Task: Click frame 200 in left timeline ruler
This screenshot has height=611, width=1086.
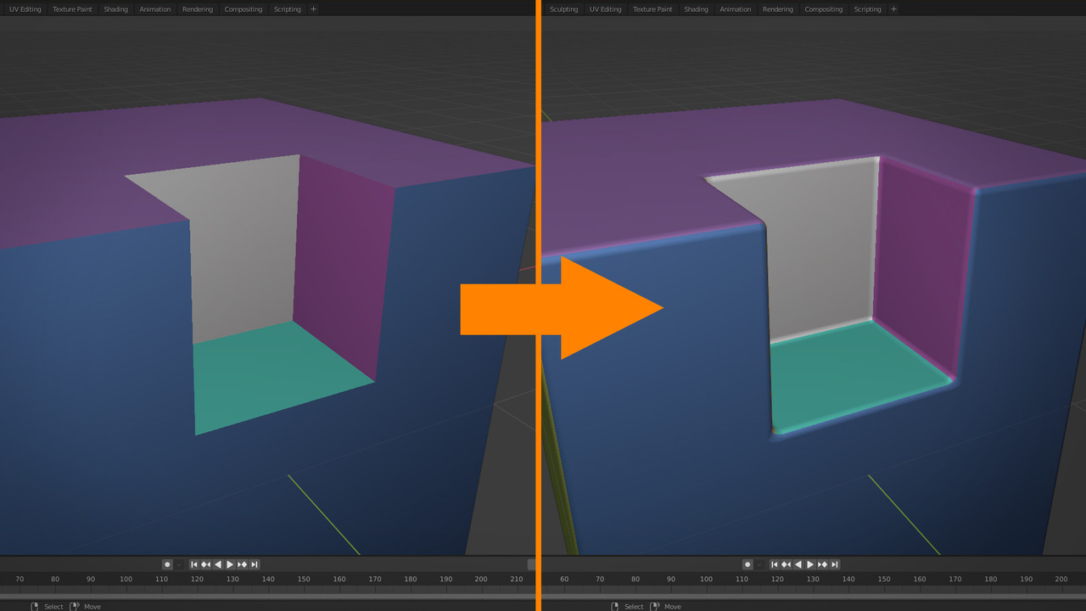Action: [x=481, y=579]
